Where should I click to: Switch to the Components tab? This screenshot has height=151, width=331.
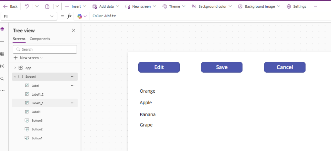[x=40, y=39]
